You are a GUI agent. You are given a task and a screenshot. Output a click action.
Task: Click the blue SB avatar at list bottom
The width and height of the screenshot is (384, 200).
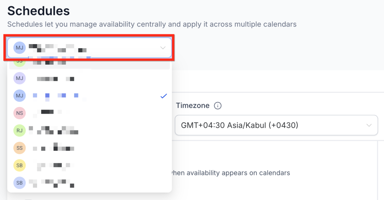click(x=19, y=183)
